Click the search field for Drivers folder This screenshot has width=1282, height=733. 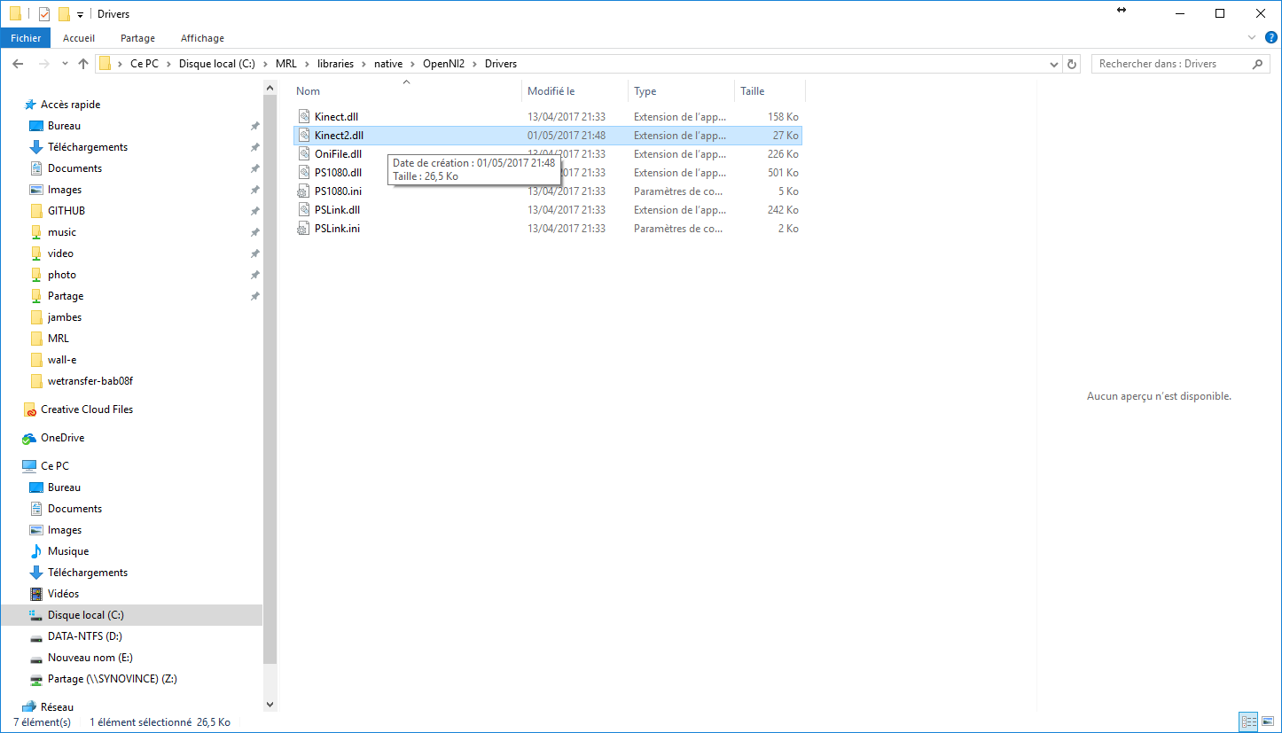pos(1170,64)
